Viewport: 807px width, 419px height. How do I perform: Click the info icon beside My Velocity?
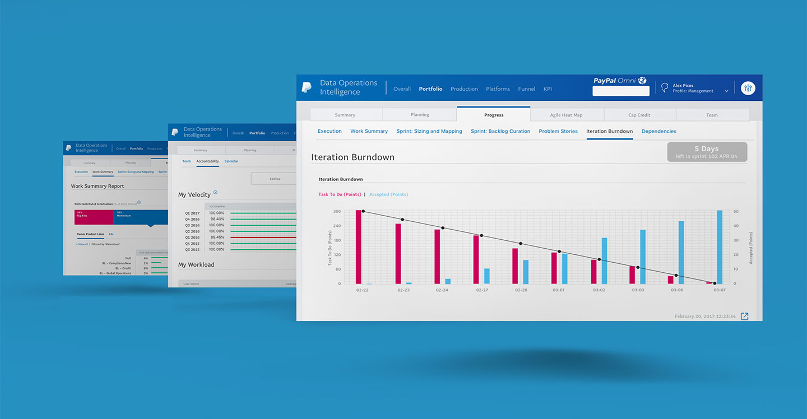[215, 192]
